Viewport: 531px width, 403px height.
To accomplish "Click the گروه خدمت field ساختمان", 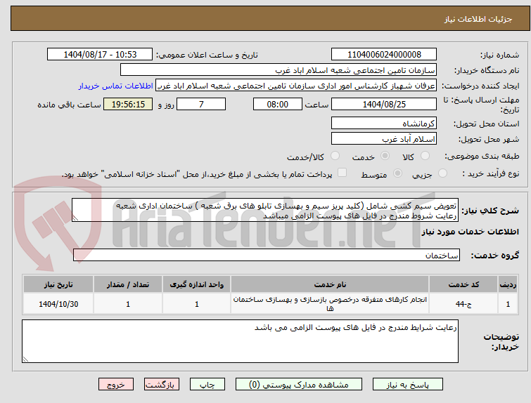I will (267, 256).
